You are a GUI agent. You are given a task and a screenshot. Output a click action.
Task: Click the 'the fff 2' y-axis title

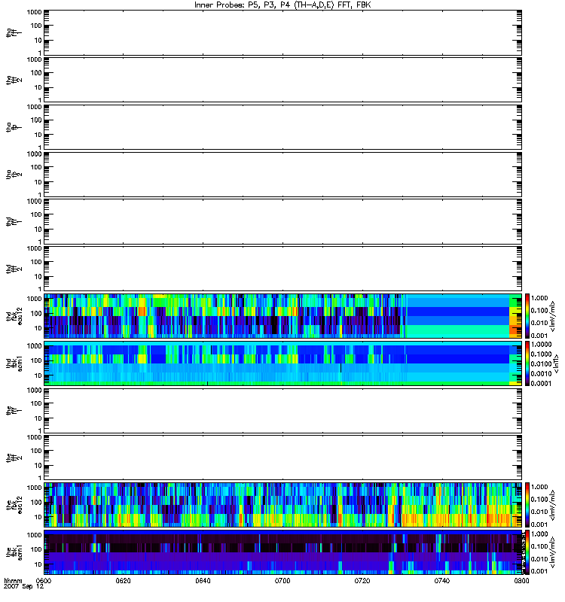pyautogui.click(x=14, y=458)
